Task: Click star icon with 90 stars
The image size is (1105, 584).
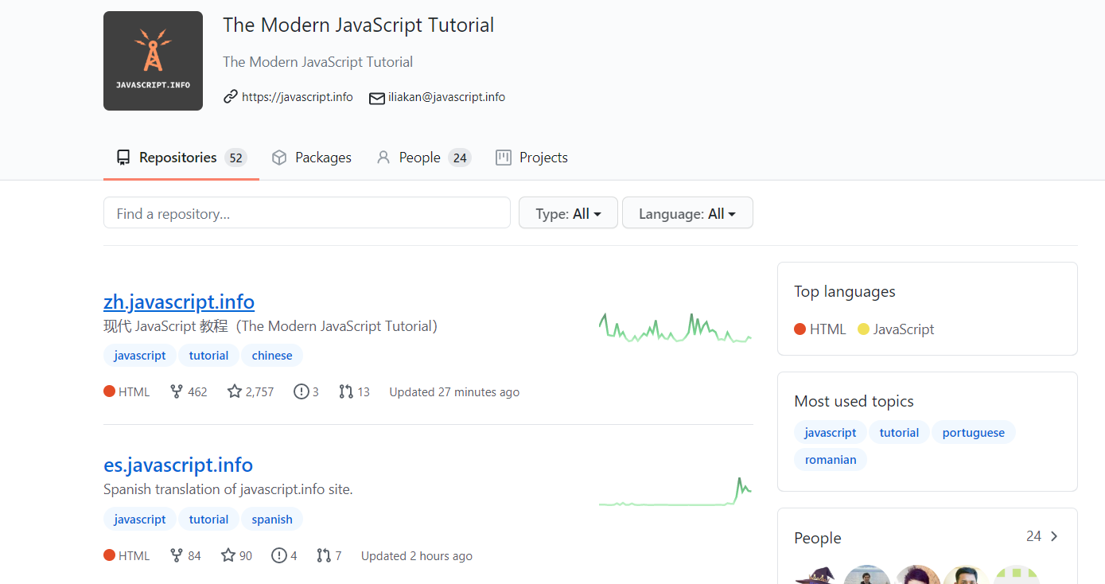Action: point(228,555)
